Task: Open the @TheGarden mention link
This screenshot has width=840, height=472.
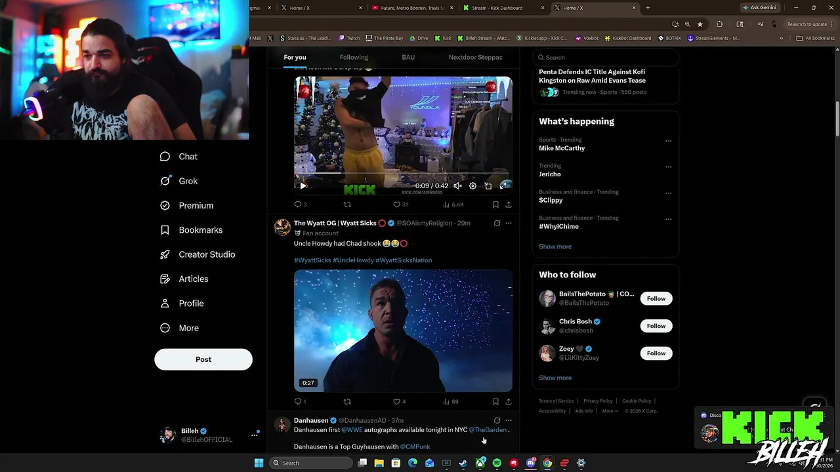Action: point(488,430)
